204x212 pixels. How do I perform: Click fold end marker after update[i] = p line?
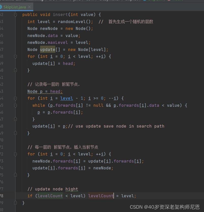[x=15, y=133]
